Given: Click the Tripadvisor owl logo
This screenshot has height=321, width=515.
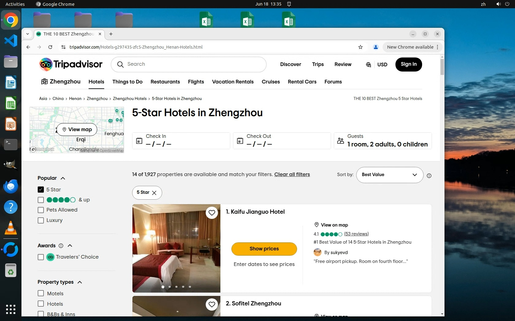Looking at the screenshot, I should [x=46, y=65].
